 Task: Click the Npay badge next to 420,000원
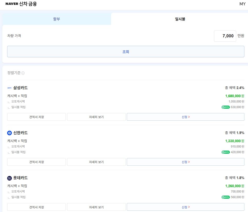[225, 152]
